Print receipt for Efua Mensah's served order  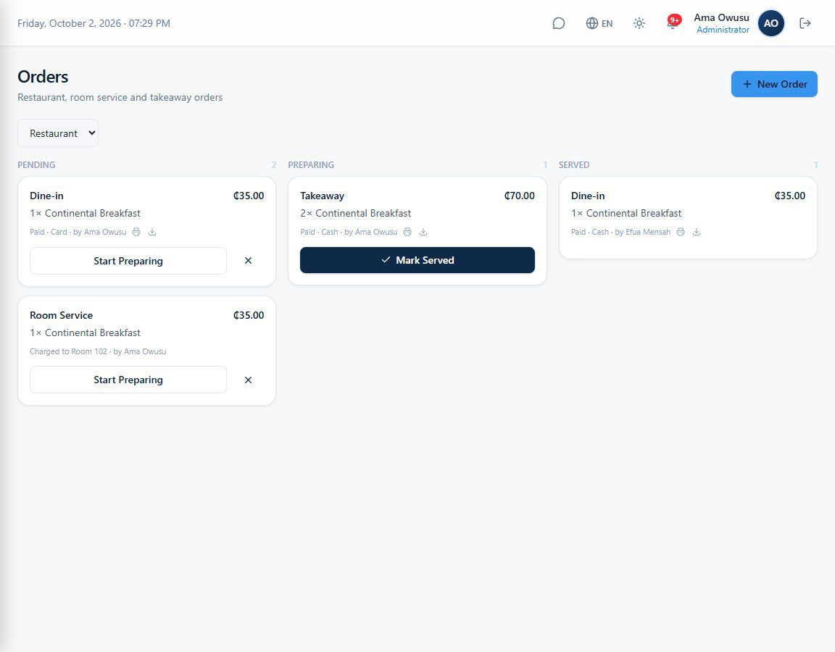pyautogui.click(x=681, y=232)
